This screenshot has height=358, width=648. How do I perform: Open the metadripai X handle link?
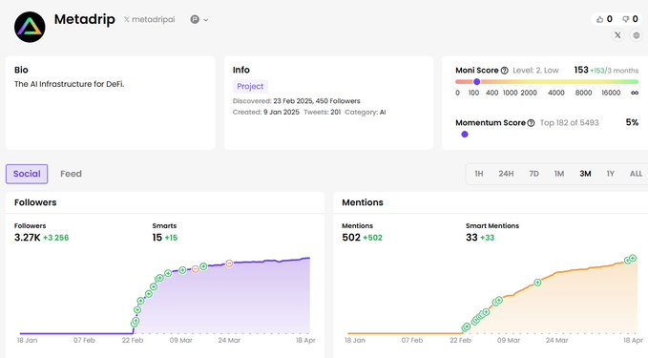click(x=149, y=19)
